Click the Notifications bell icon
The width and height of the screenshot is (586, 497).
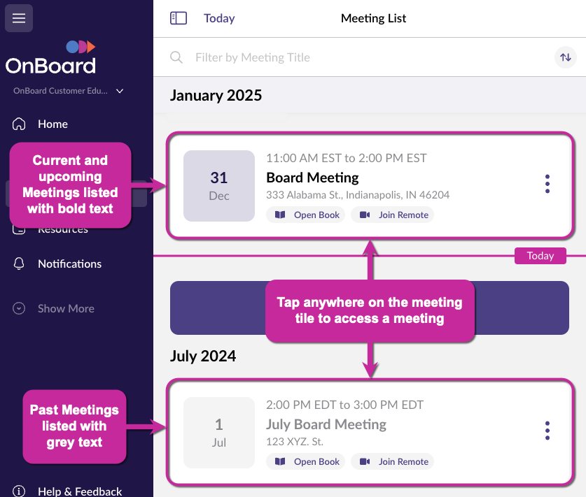click(x=20, y=264)
